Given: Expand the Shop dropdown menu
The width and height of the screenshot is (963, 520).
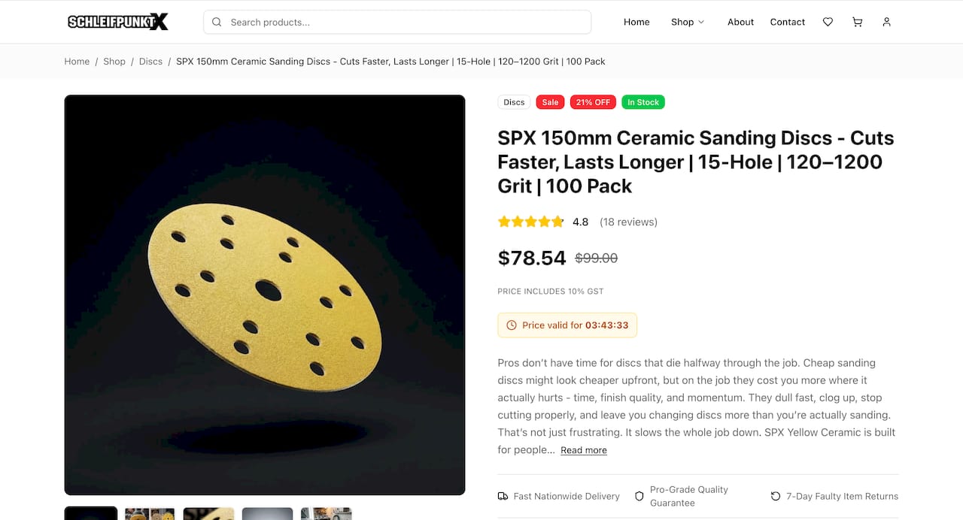Looking at the screenshot, I should [688, 23].
